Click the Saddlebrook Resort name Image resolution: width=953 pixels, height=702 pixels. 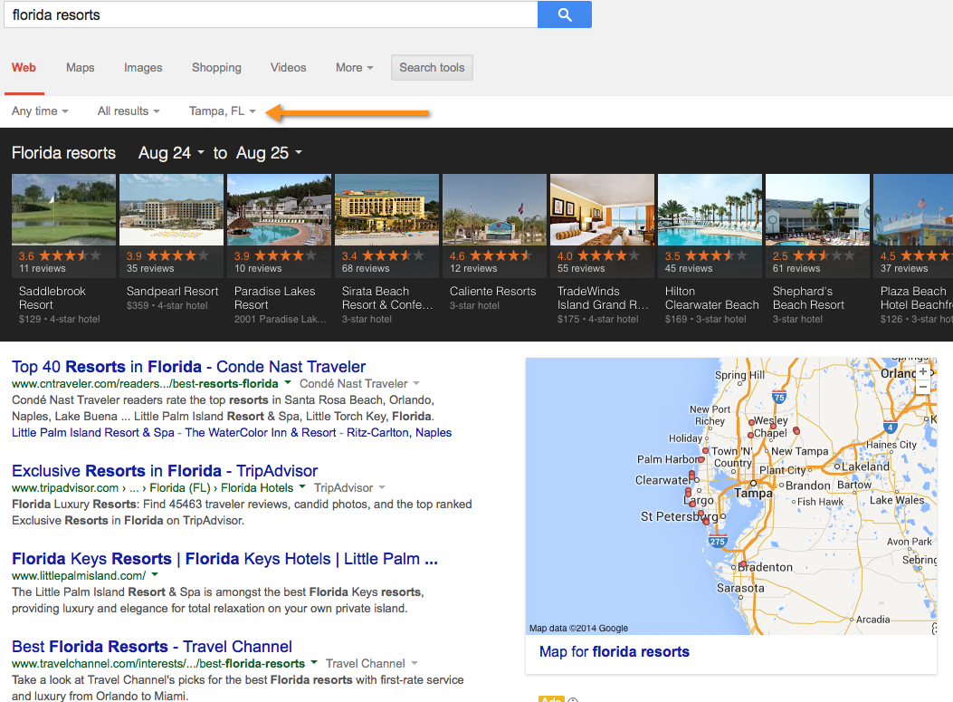52,298
